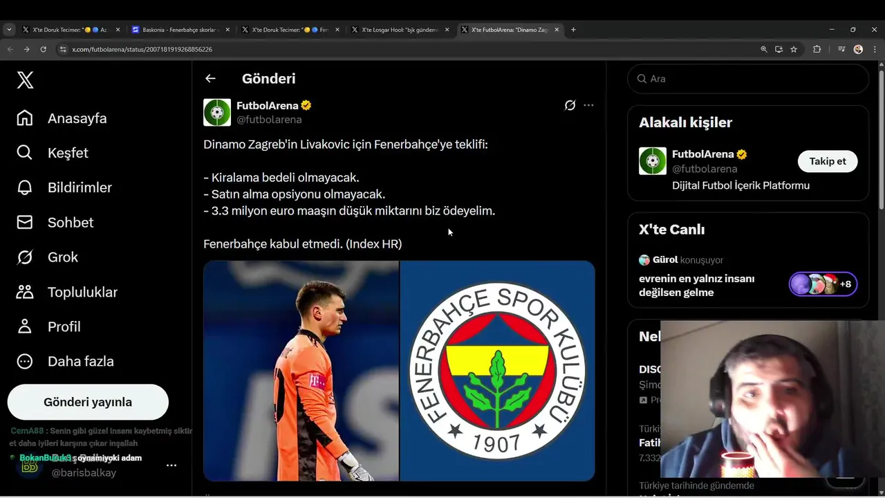
Task: Click 'Satın alma opsiyonu olmayacak.' line
Action: click(x=294, y=194)
